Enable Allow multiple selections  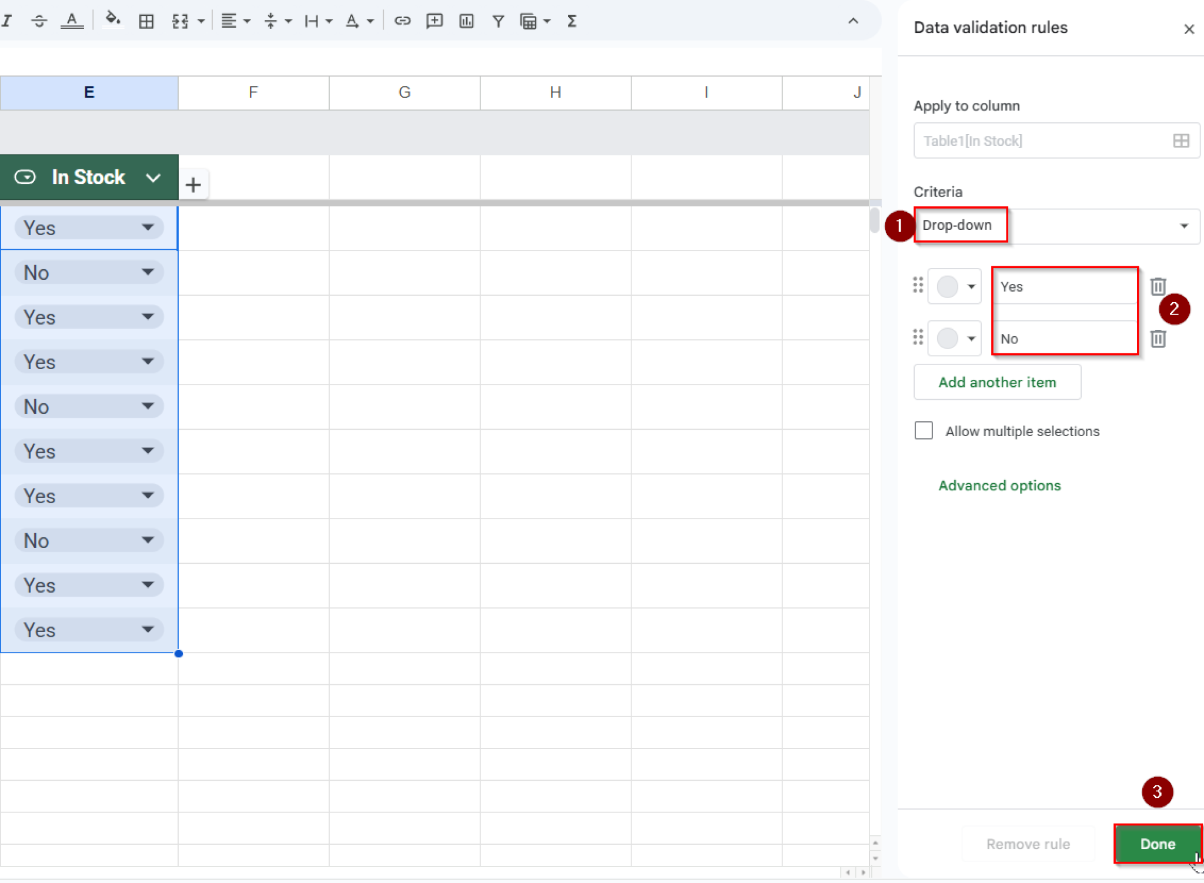click(x=923, y=430)
